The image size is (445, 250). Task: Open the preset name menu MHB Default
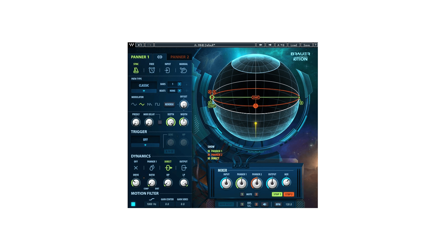pyautogui.click(x=205, y=45)
